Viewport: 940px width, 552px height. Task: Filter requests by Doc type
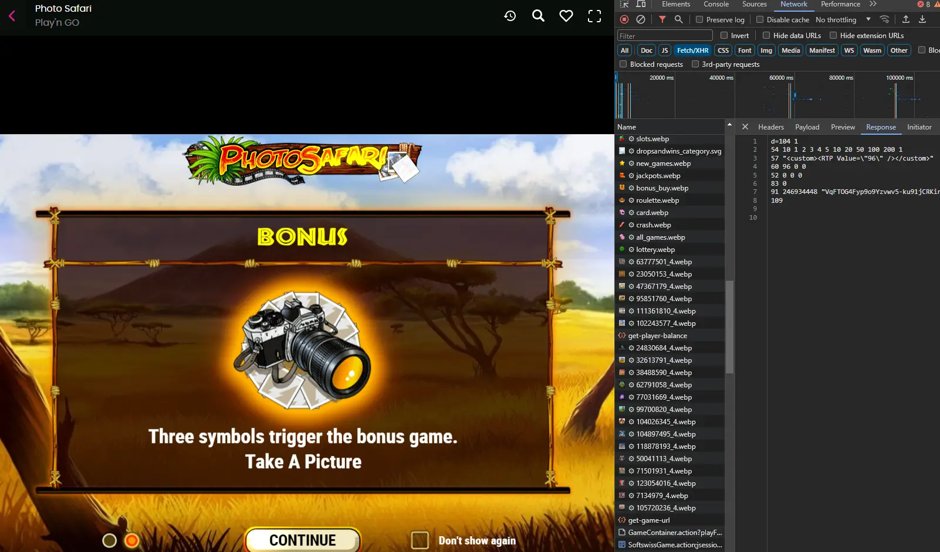646,50
